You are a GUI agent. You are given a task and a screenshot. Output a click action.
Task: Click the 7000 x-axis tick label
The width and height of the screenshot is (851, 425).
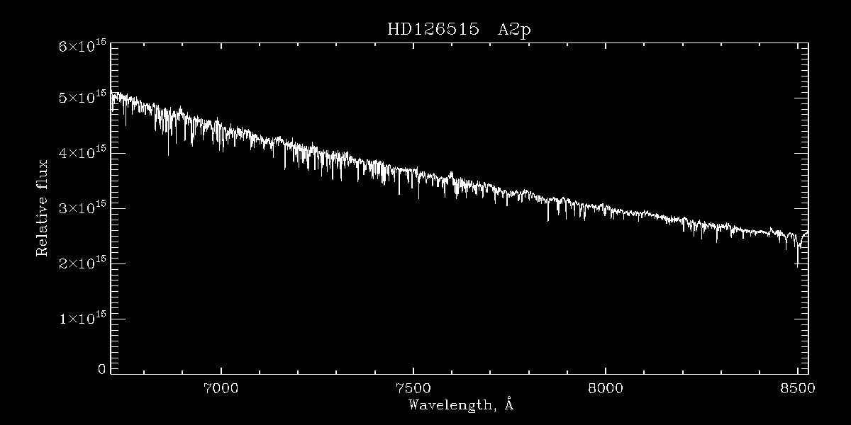(221, 387)
